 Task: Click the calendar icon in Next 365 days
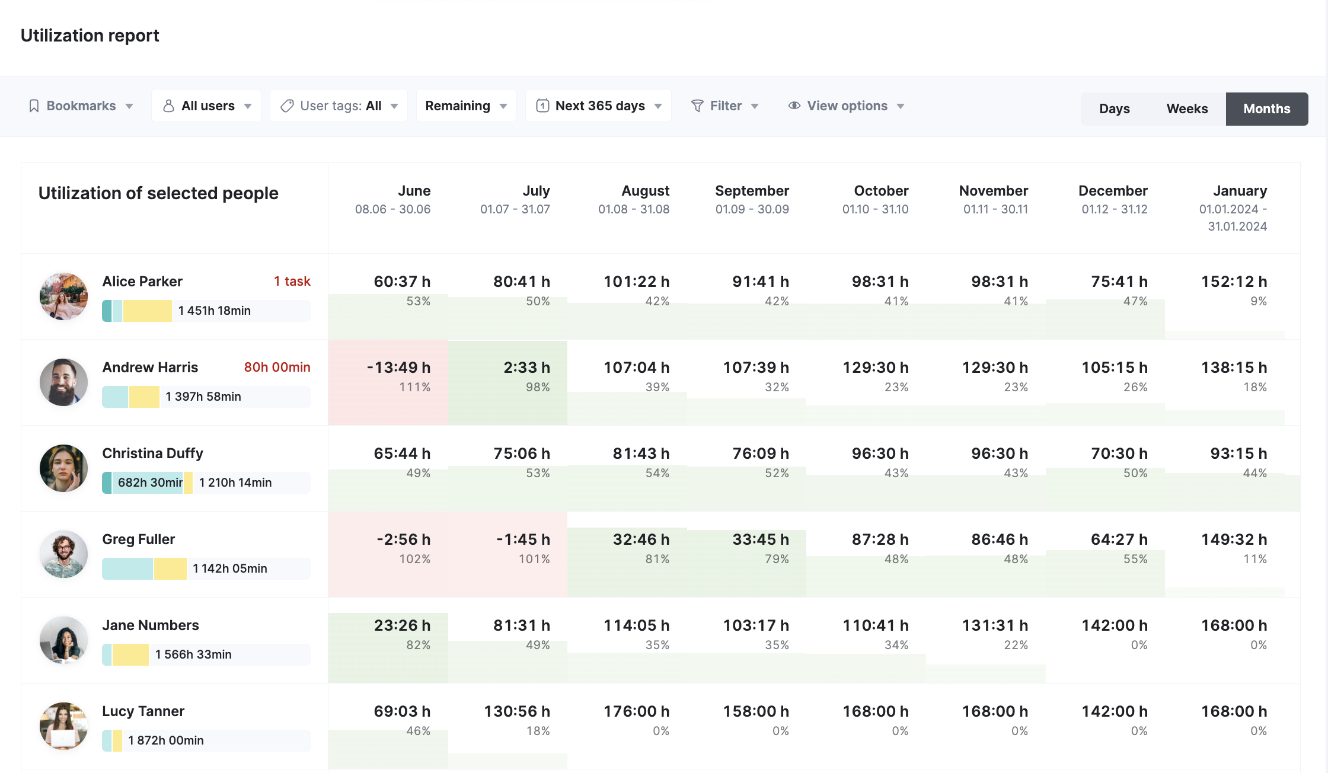pos(541,106)
